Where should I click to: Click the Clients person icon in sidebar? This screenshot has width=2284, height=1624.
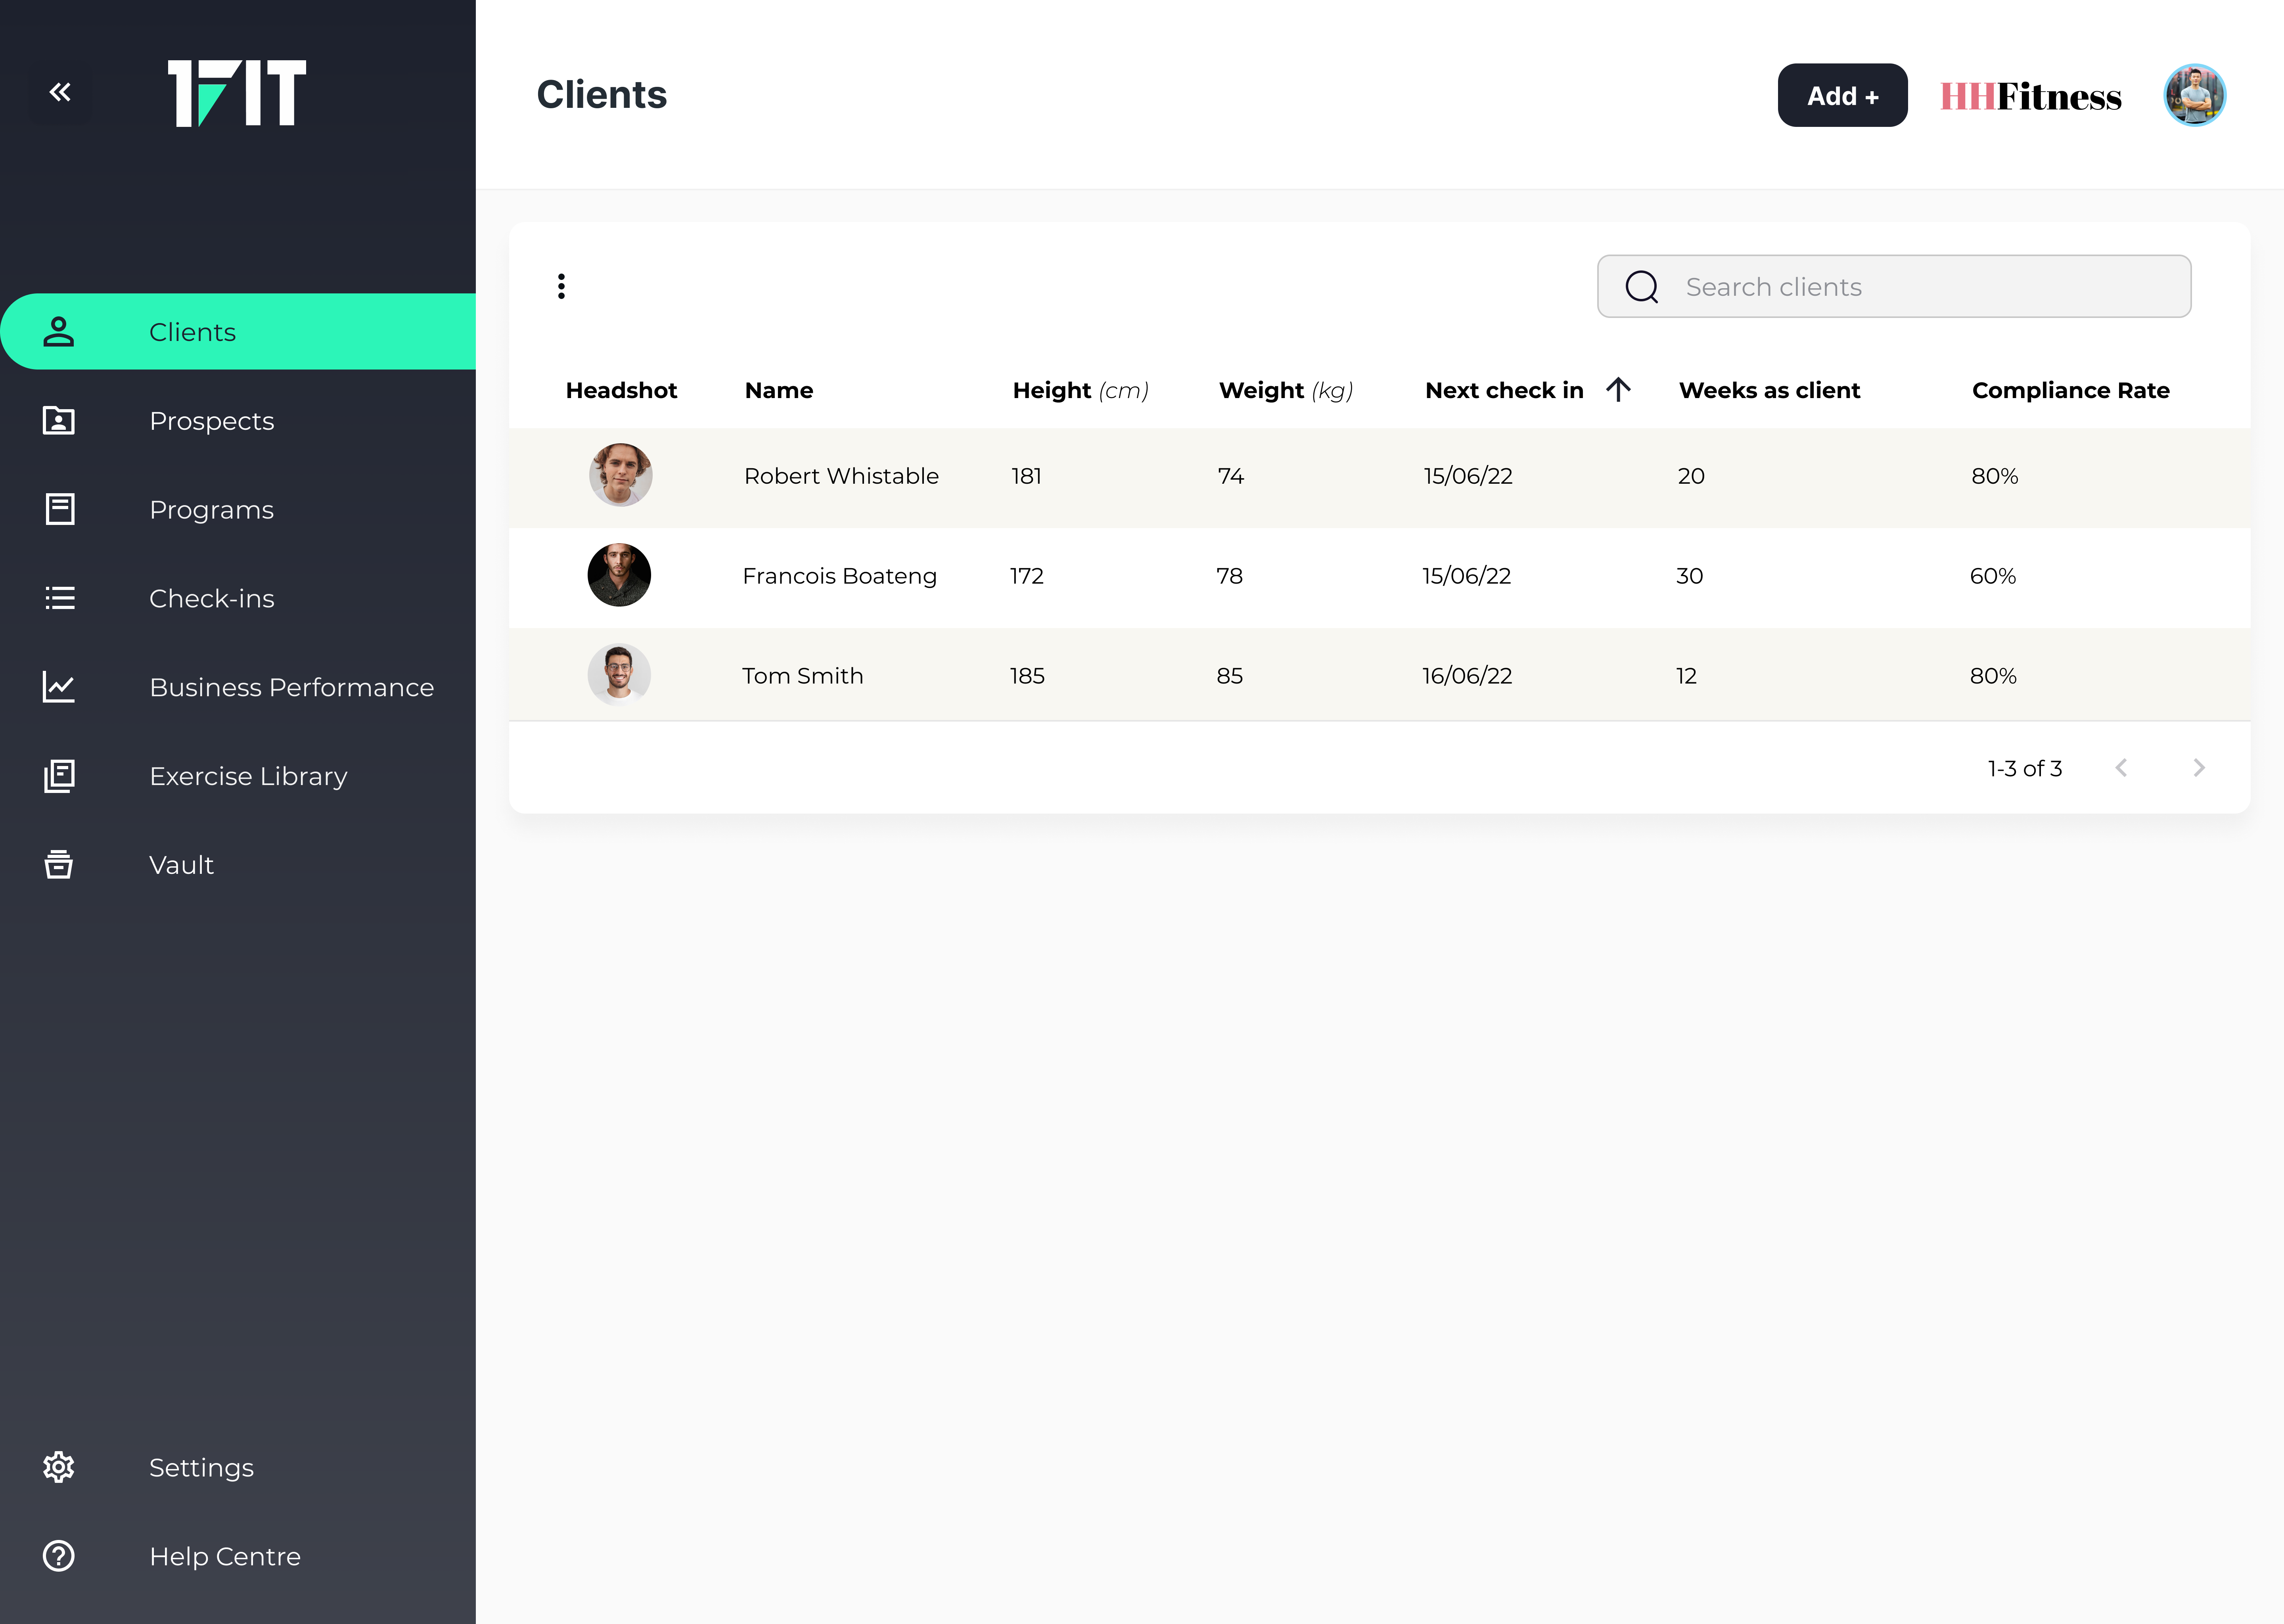pos(59,331)
